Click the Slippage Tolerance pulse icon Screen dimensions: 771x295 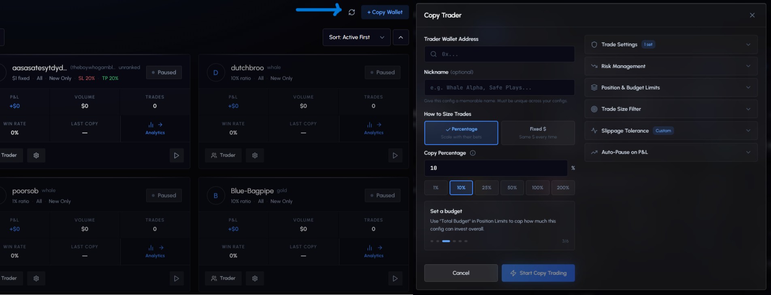point(594,131)
